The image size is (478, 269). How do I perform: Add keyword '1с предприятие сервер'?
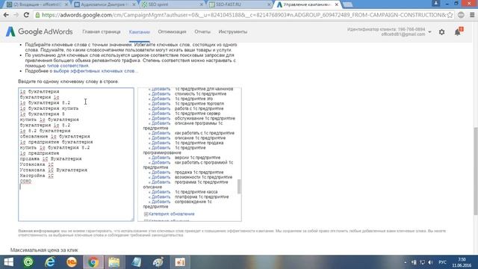pyautogui.click(x=161, y=114)
